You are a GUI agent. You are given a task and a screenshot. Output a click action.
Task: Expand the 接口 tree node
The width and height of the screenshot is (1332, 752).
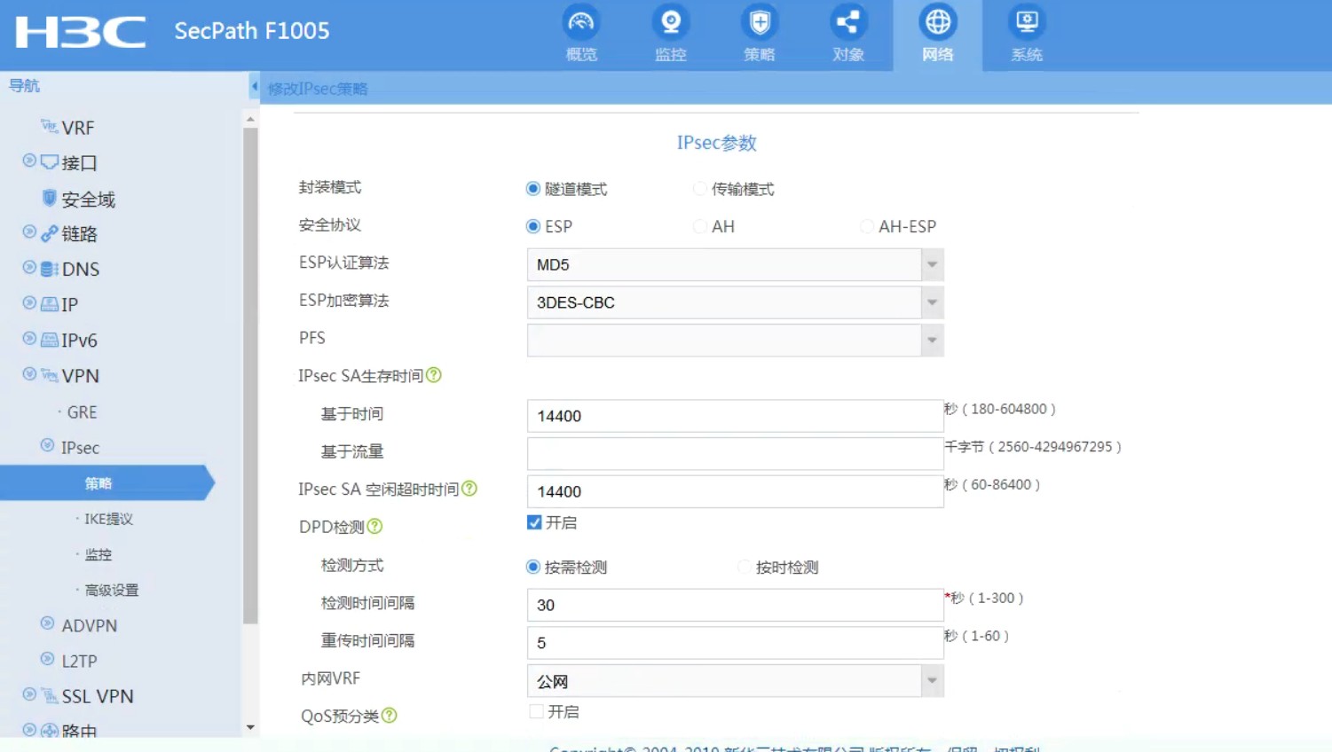(29, 161)
